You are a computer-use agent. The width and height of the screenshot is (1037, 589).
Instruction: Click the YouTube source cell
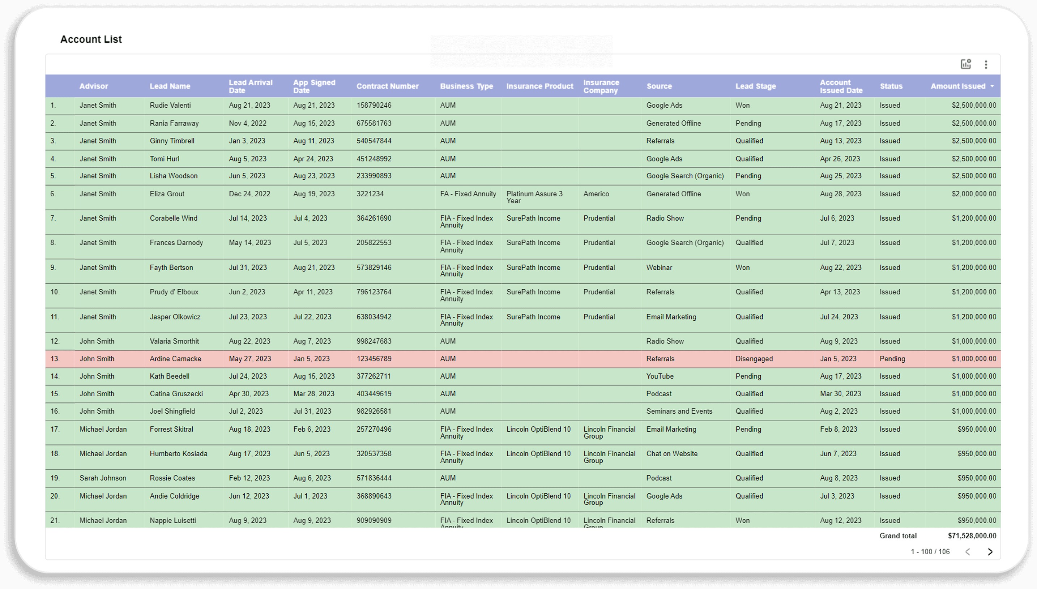pos(660,376)
